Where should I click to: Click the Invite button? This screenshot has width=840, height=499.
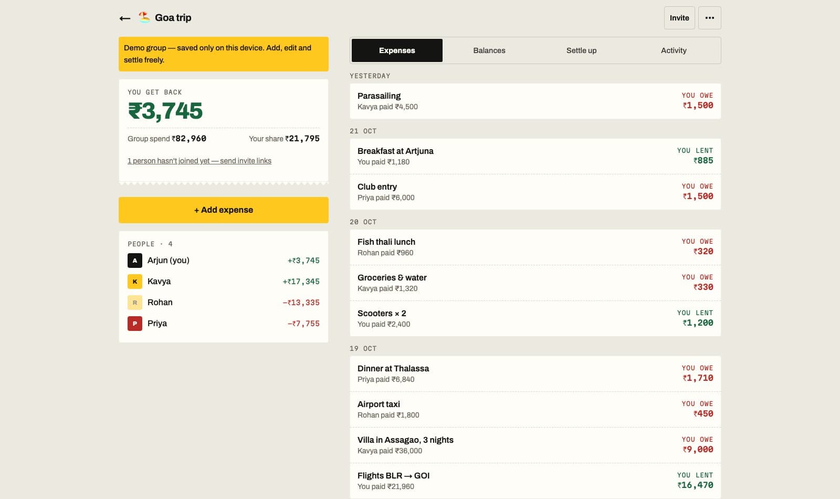pos(679,18)
